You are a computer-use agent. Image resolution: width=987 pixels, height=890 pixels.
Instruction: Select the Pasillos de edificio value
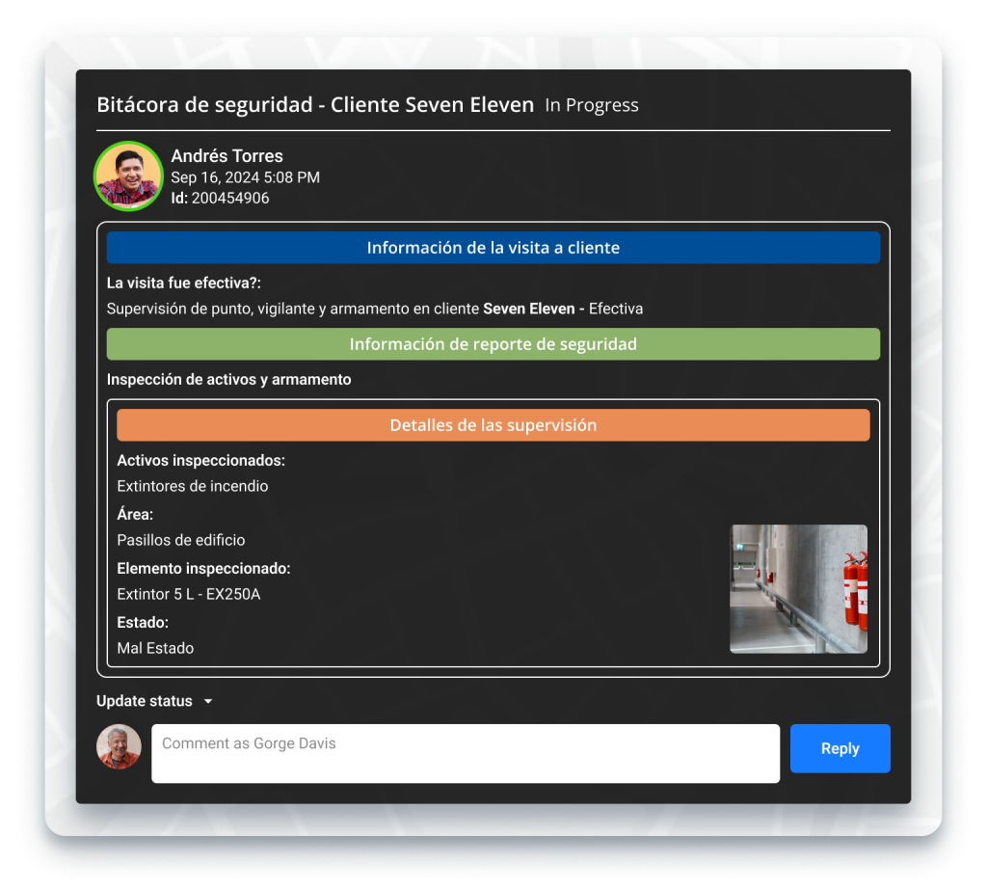(x=180, y=540)
